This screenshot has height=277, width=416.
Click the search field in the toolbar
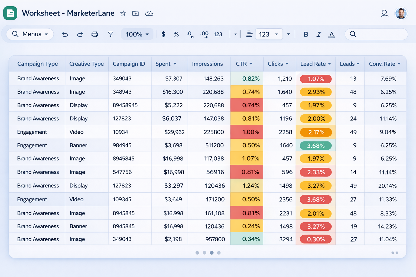point(376,34)
